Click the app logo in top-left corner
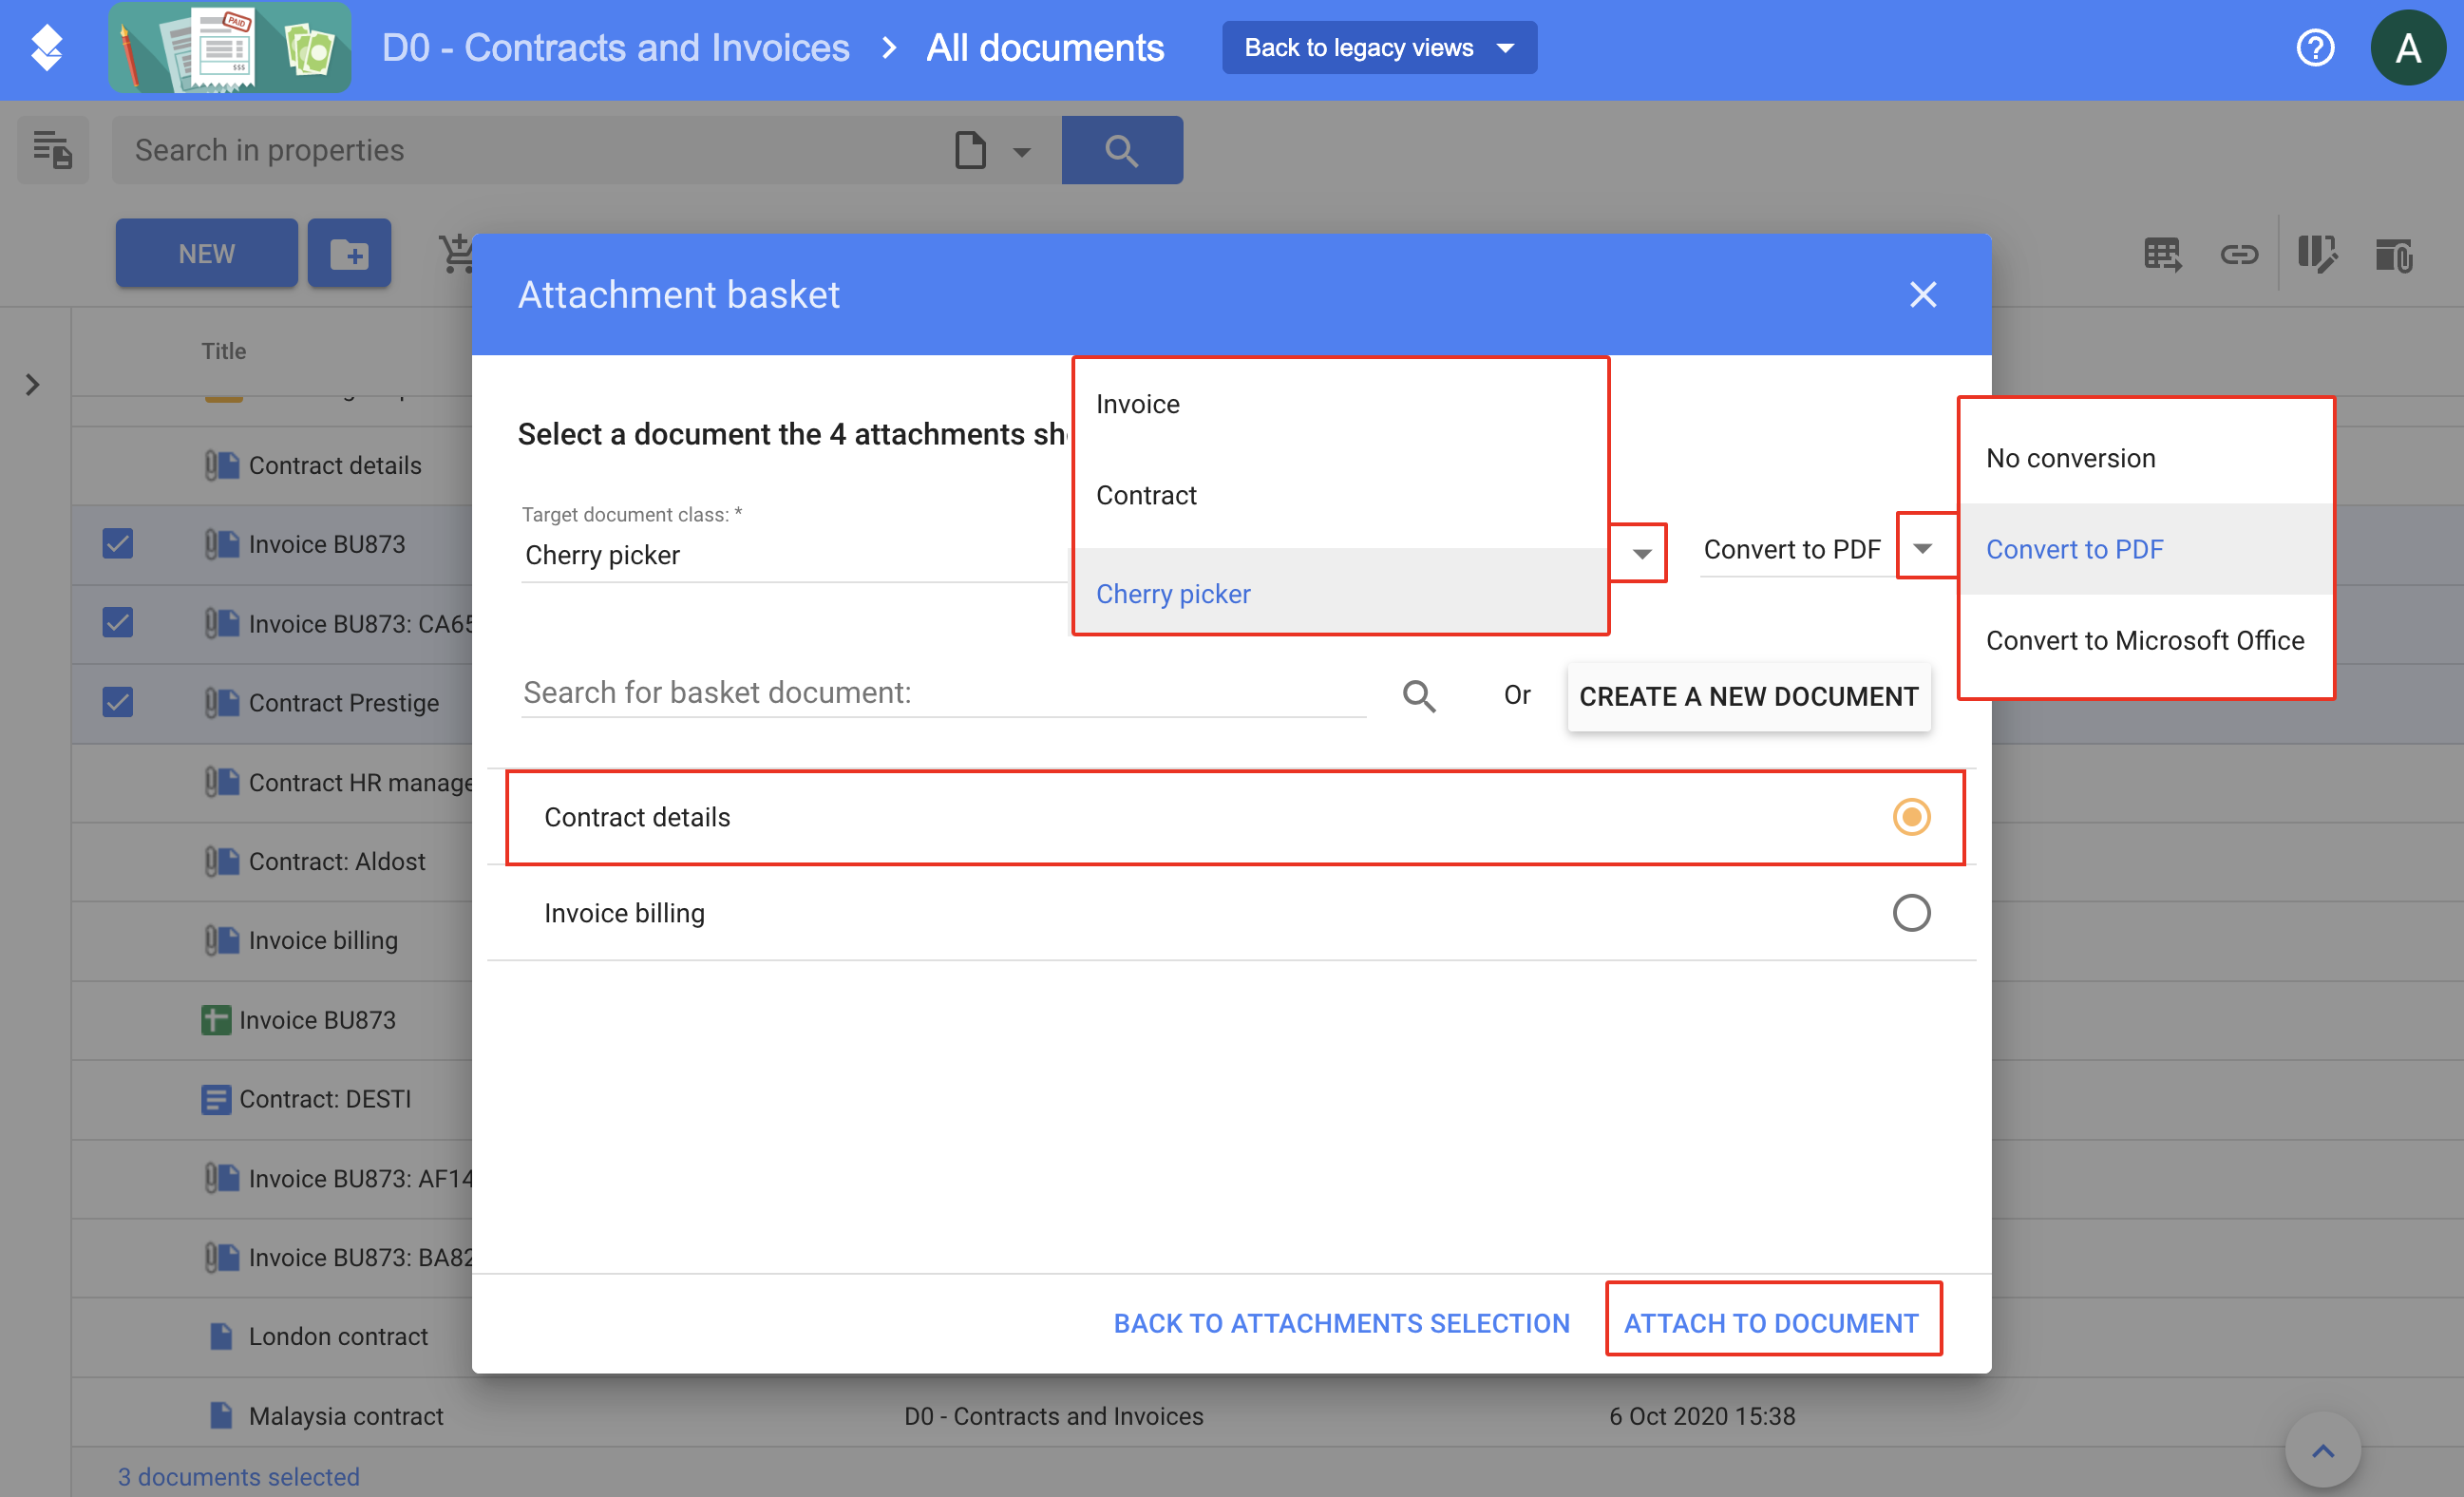The image size is (2464, 1497). tap(46, 47)
